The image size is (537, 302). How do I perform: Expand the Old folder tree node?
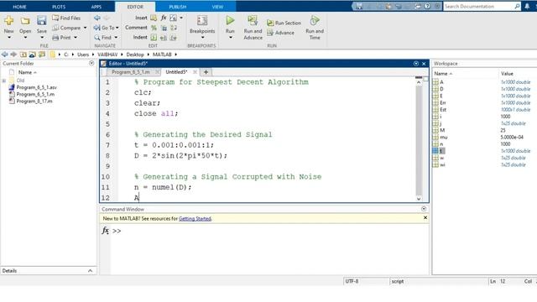[4, 81]
